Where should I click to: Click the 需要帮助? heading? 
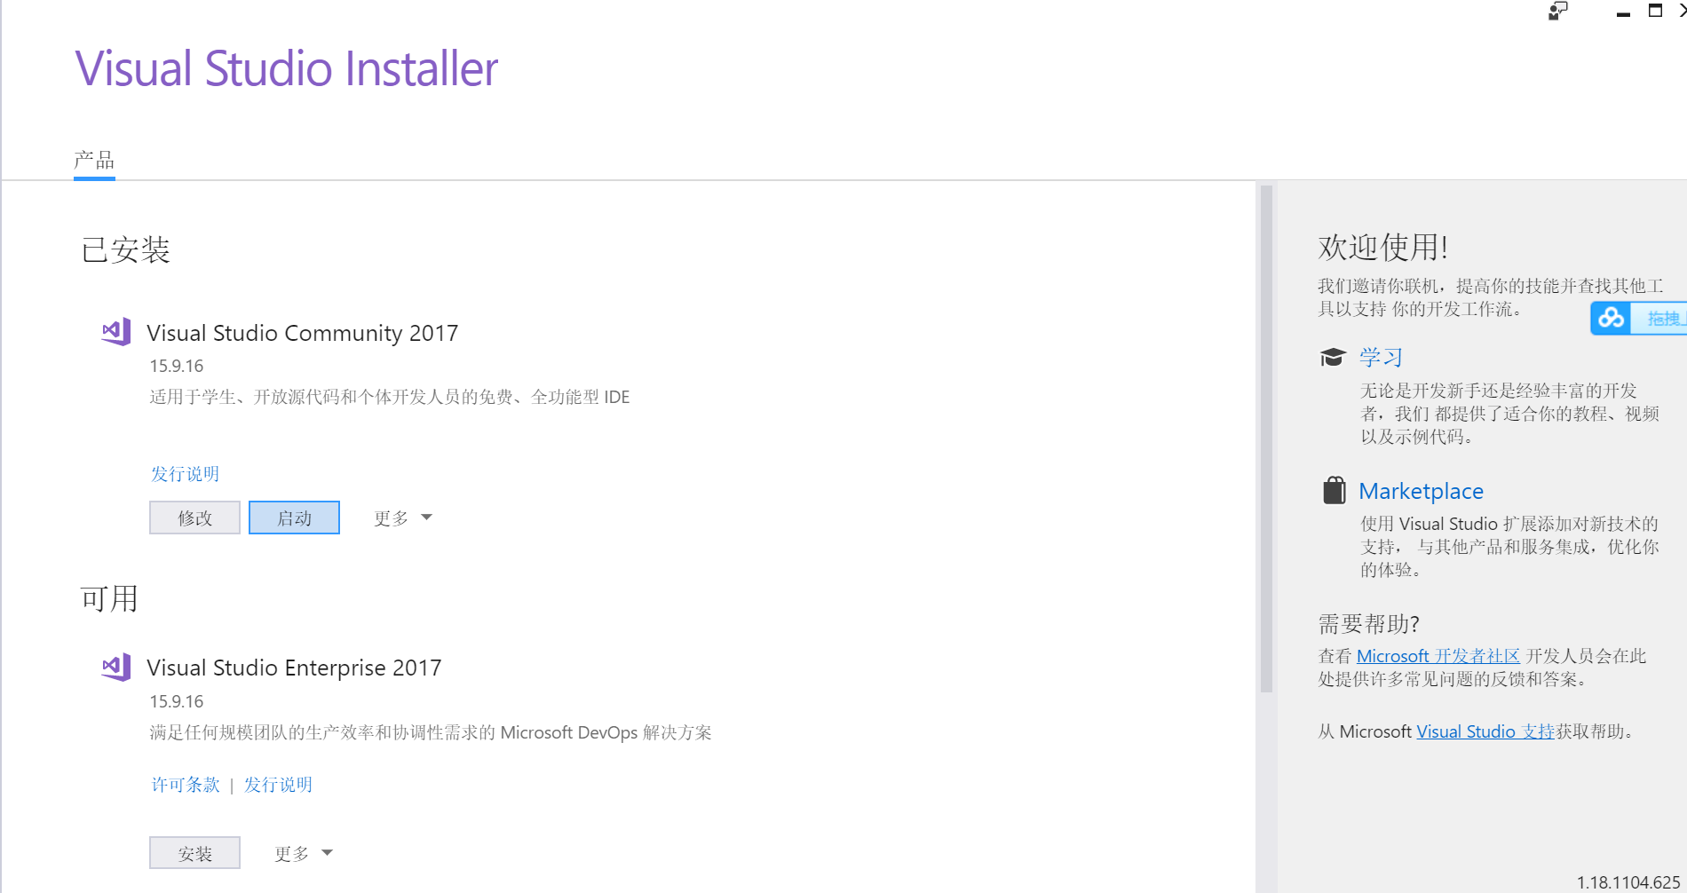tap(1368, 624)
